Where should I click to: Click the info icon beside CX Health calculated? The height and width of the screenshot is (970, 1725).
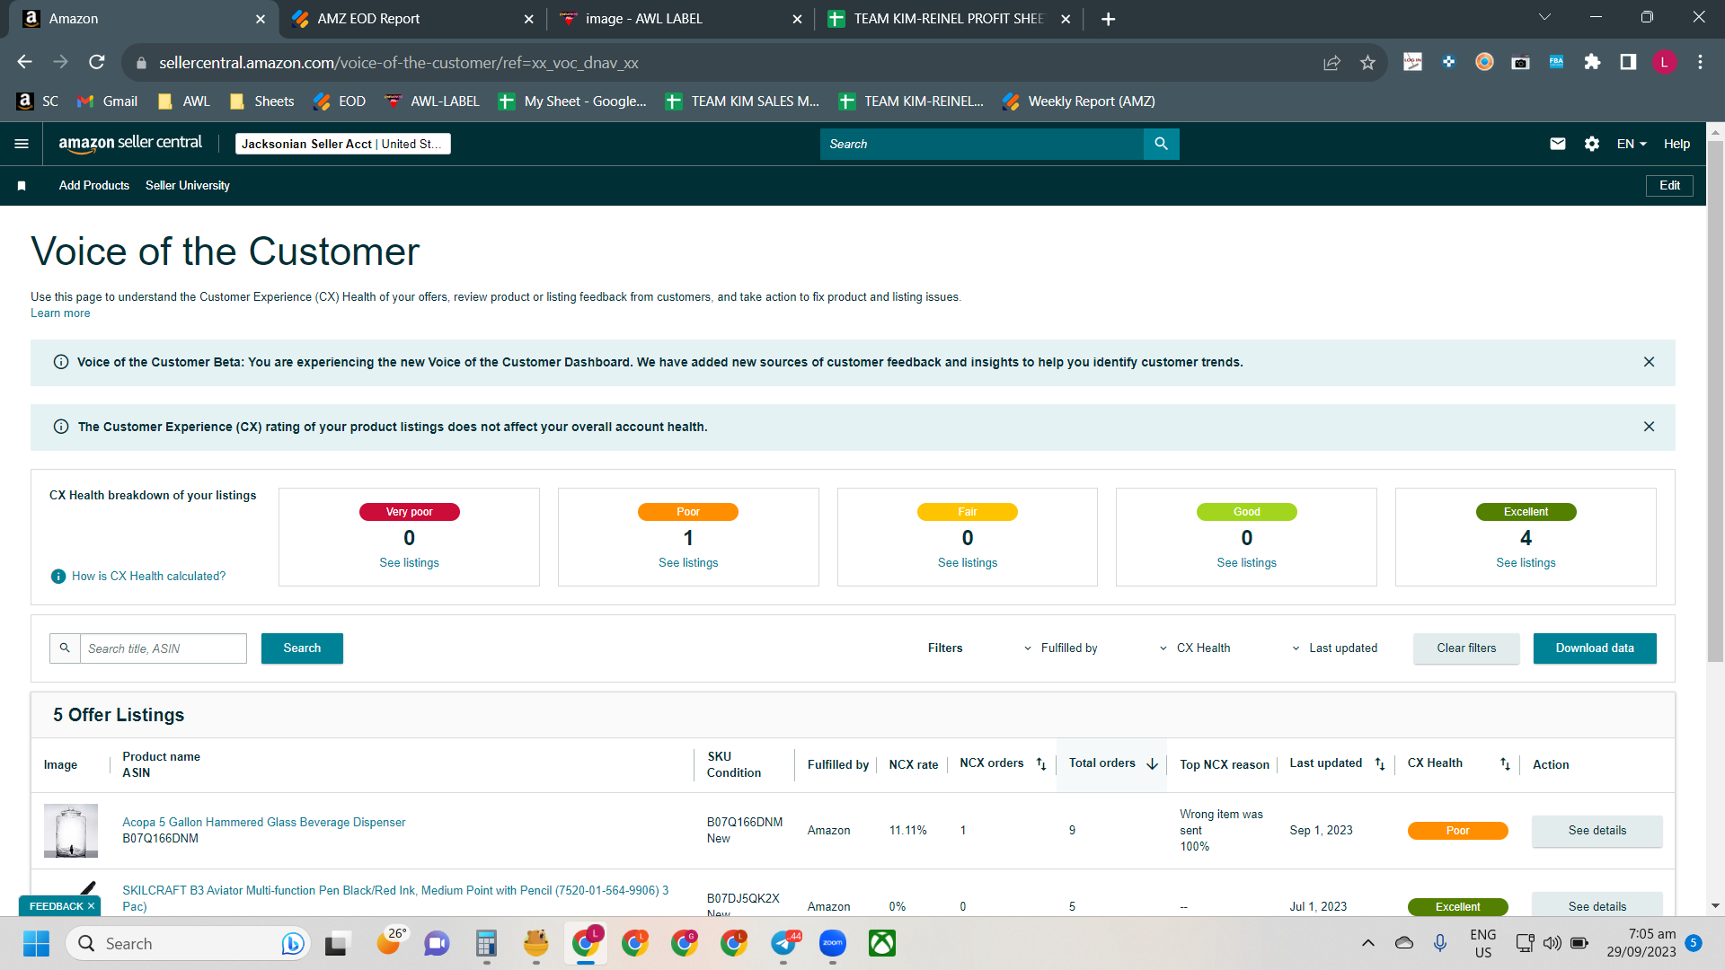tap(58, 577)
